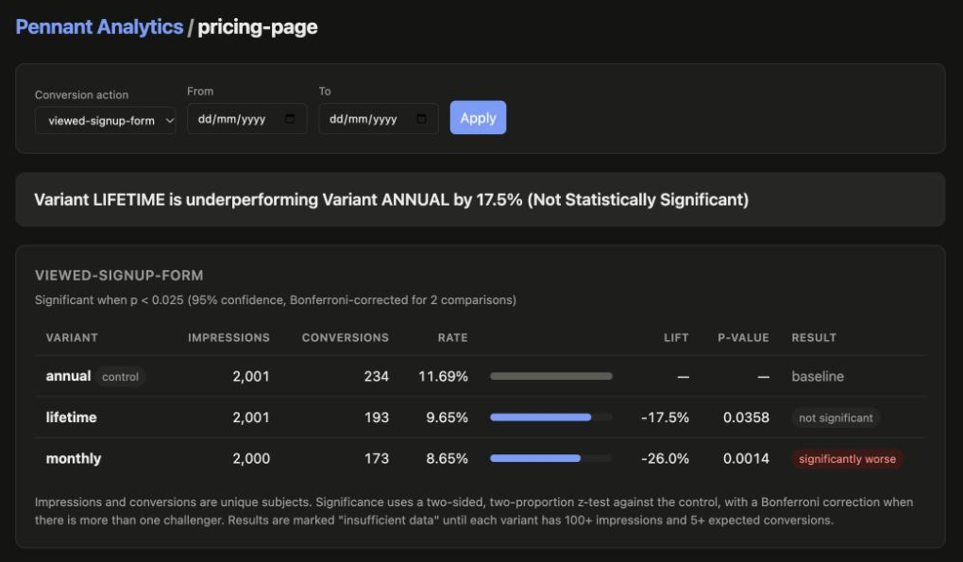Click the annual rate progress bar
Image resolution: width=963 pixels, height=562 pixels.
[x=551, y=376]
